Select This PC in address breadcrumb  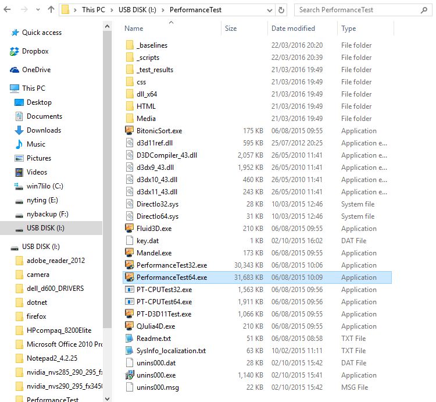tap(94, 10)
